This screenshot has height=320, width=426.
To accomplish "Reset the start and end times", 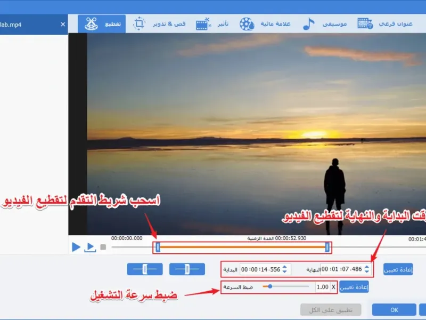I will [x=398, y=269].
